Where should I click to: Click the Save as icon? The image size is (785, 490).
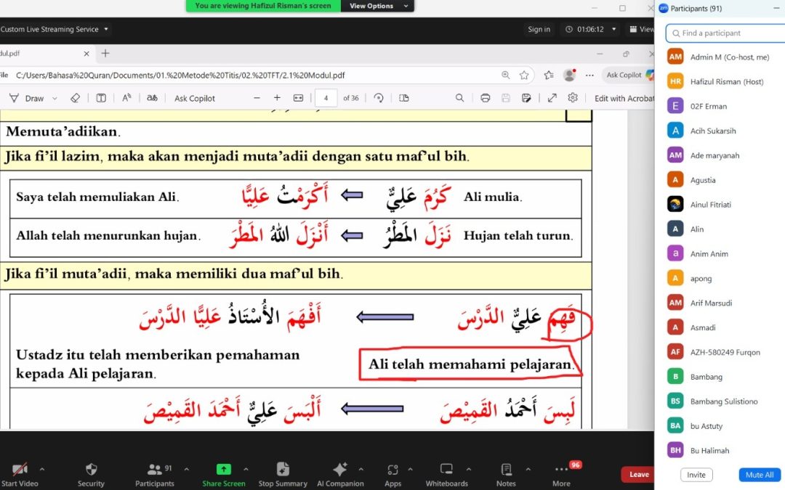526,98
